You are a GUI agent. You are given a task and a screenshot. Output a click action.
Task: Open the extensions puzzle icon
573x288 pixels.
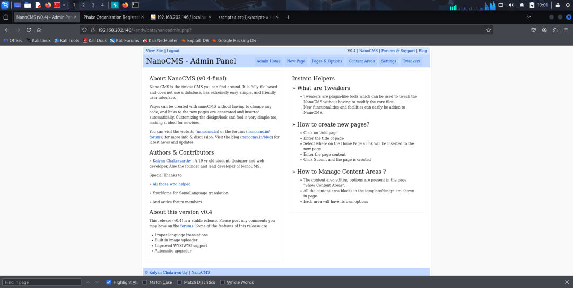click(x=555, y=30)
